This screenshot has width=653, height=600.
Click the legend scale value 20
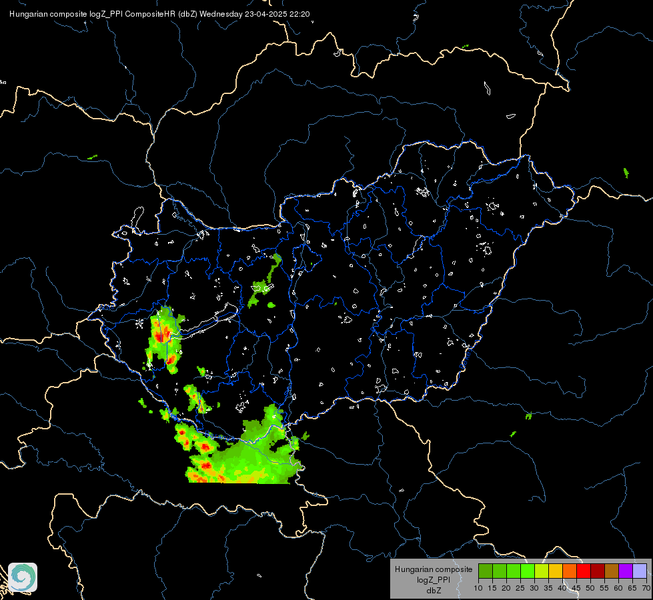[506, 589]
